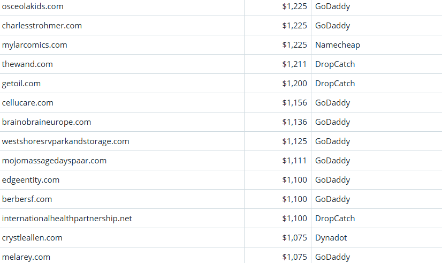Click the $1,111 price cell
The height and width of the screenshot is (263, 442).
click(294, 161)
